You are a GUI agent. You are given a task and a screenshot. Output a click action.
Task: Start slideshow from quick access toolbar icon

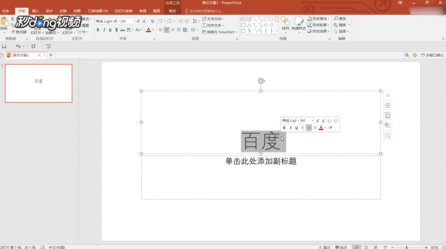49,46
